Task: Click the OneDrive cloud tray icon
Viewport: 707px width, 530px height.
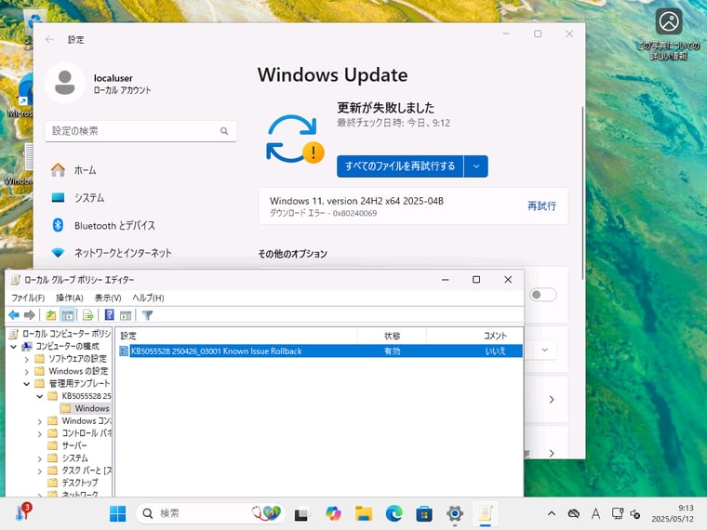Action: [574, 513]
